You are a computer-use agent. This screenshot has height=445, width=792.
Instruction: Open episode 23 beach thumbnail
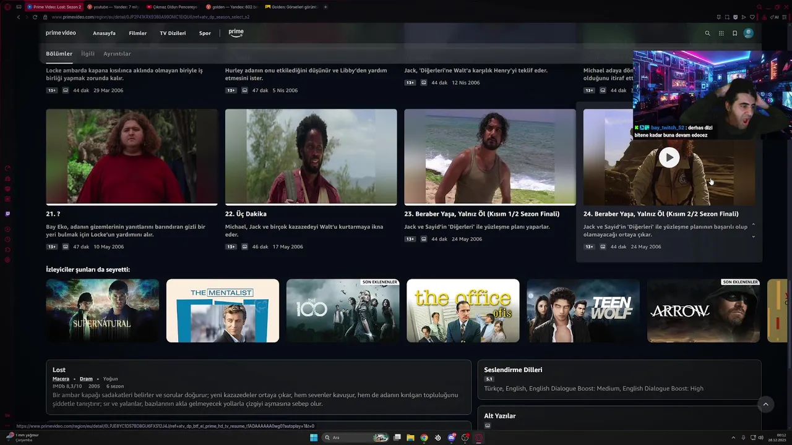coord(490,157)
